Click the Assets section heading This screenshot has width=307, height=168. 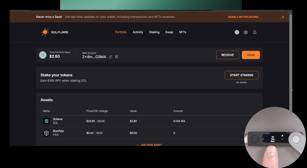coord(47,100)
